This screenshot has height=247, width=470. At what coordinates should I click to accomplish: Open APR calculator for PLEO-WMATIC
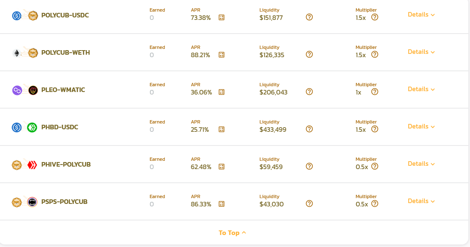coord(222,92)
